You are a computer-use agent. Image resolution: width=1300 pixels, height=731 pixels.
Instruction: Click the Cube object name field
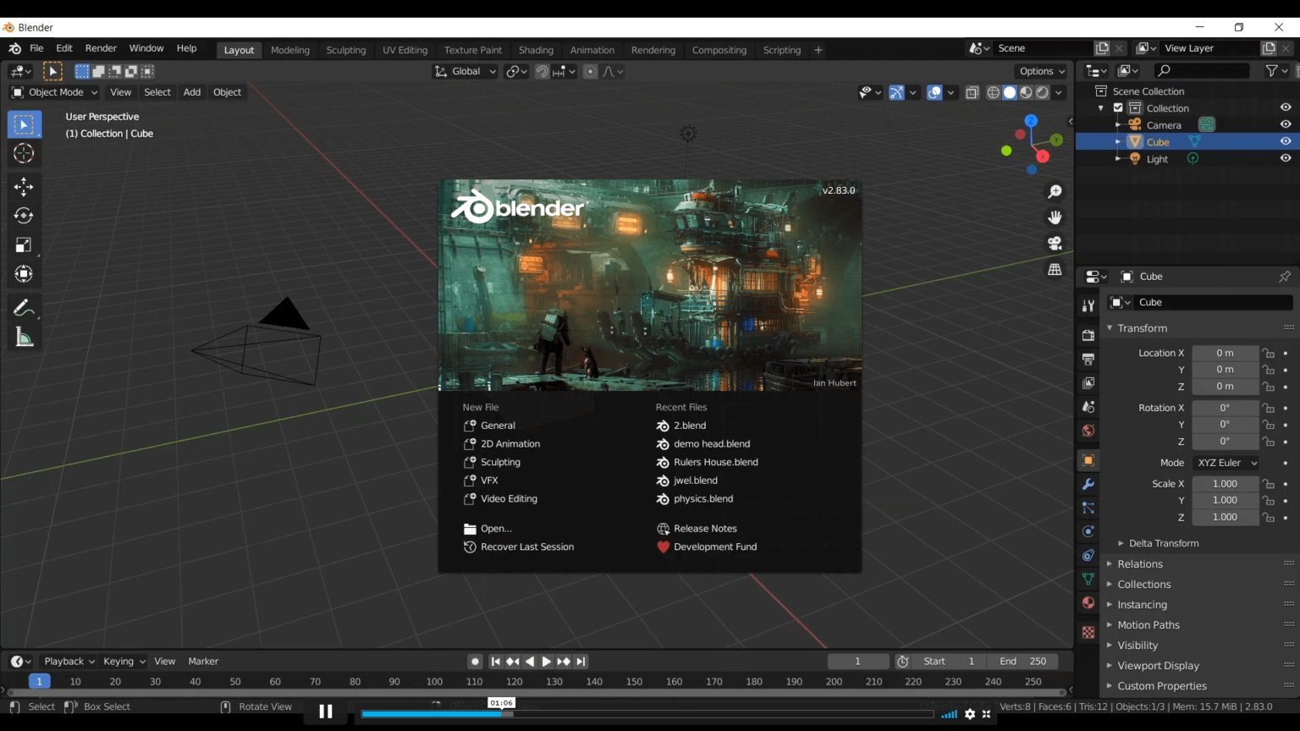pos(1213,302)
